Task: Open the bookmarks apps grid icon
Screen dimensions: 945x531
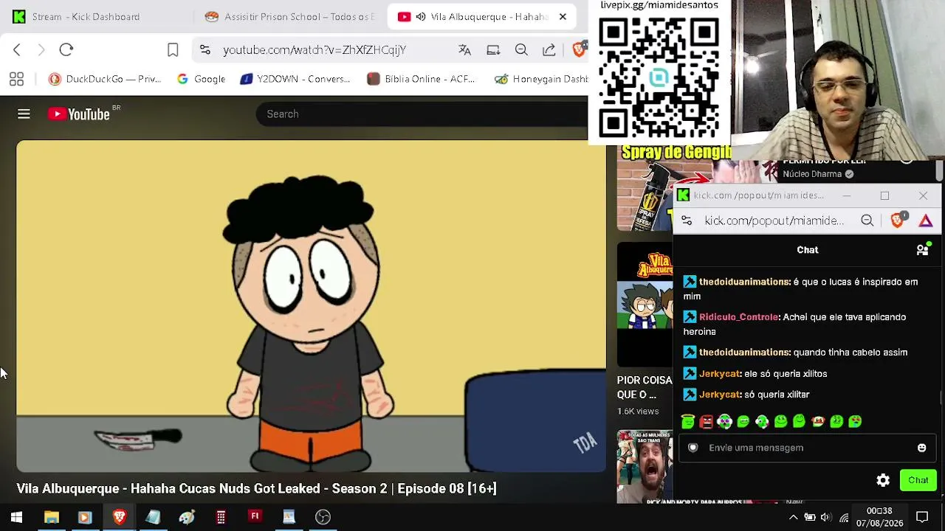Action: [16, 79]
